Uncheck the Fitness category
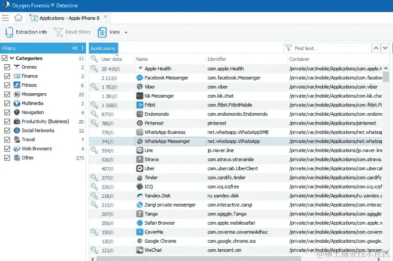 tap(7, 85)
